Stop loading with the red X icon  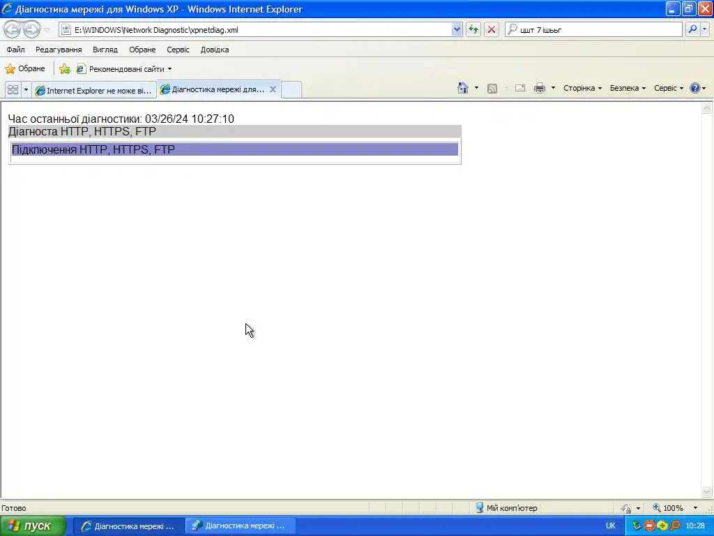click(492, 30)
